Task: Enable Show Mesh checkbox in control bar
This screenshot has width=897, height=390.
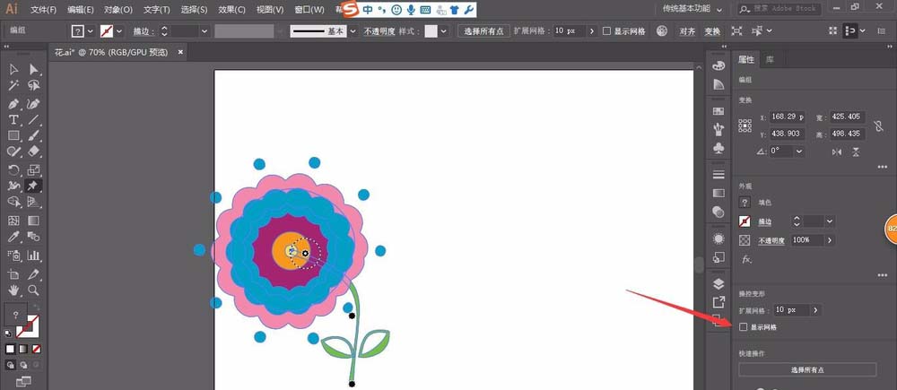Action: (606, 30)
